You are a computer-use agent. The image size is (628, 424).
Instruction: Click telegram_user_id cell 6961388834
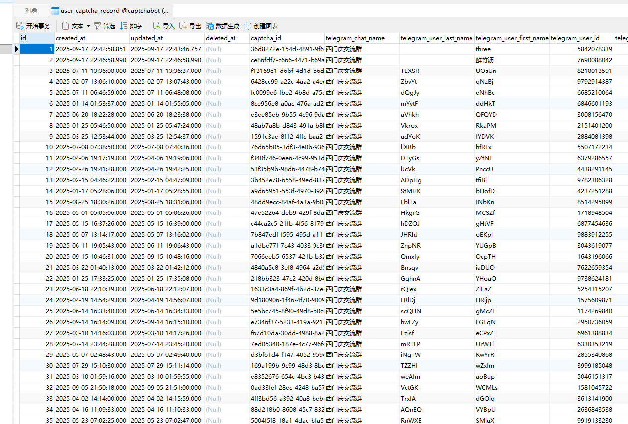[582, 333]
